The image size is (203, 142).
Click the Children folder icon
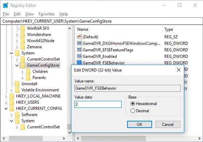pyautogui.click(x=28, y=72)
